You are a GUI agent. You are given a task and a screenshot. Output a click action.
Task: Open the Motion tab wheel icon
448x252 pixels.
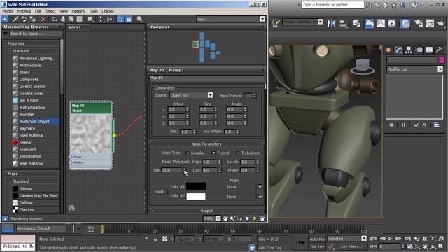(419, 50)
